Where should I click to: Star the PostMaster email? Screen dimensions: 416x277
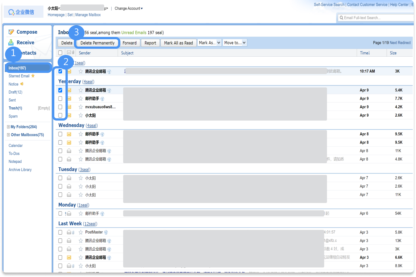pos(81,232)
